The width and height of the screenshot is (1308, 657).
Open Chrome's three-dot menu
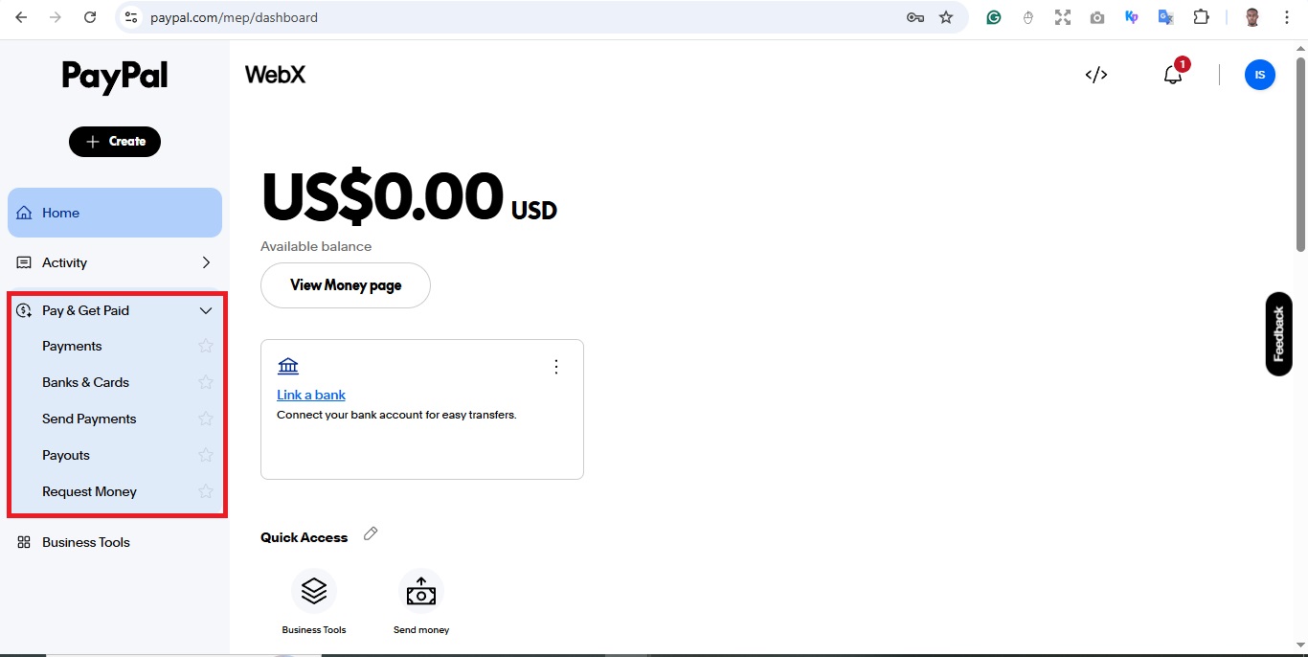(x=1287, y=17)
